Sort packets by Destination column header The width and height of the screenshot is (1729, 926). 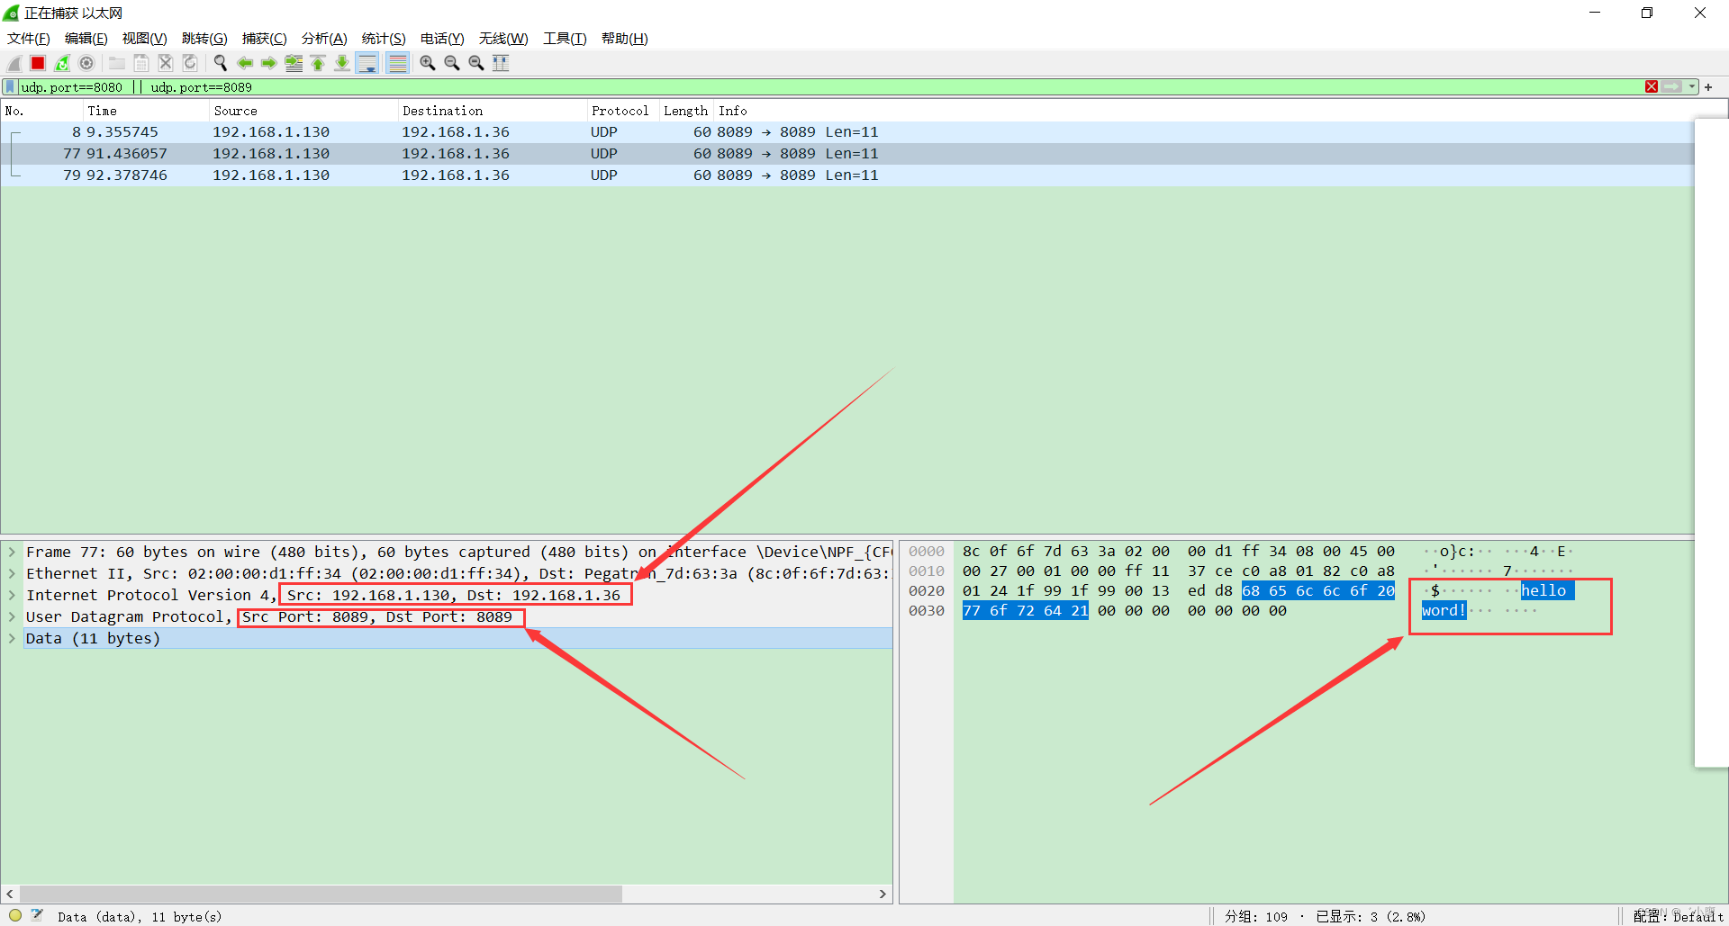coord(493,111)
